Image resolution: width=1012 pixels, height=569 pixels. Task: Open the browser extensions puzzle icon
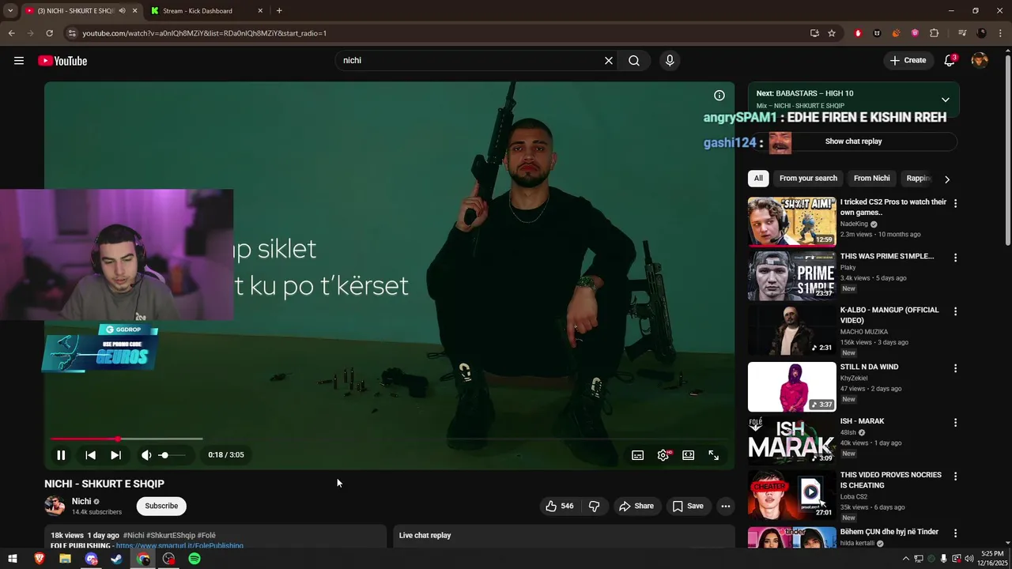coord(934,33)
